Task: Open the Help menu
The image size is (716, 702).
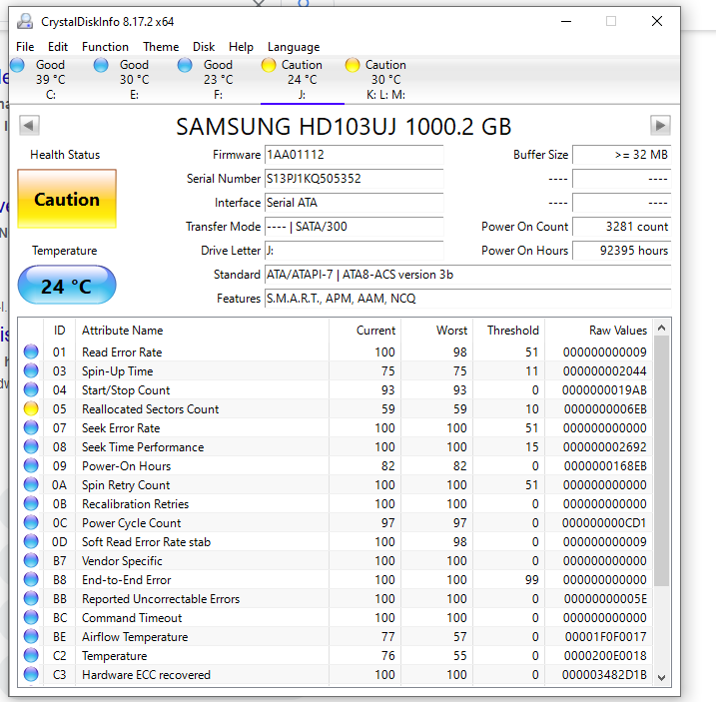Action: [241, 47]
